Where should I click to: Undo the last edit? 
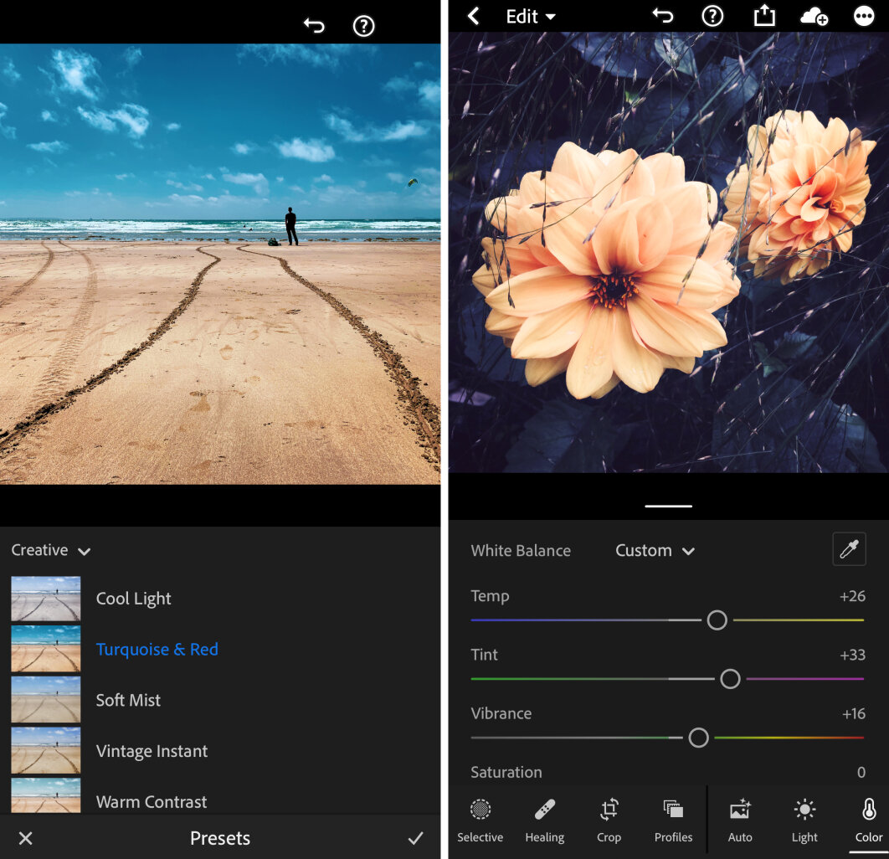[662, 16]
